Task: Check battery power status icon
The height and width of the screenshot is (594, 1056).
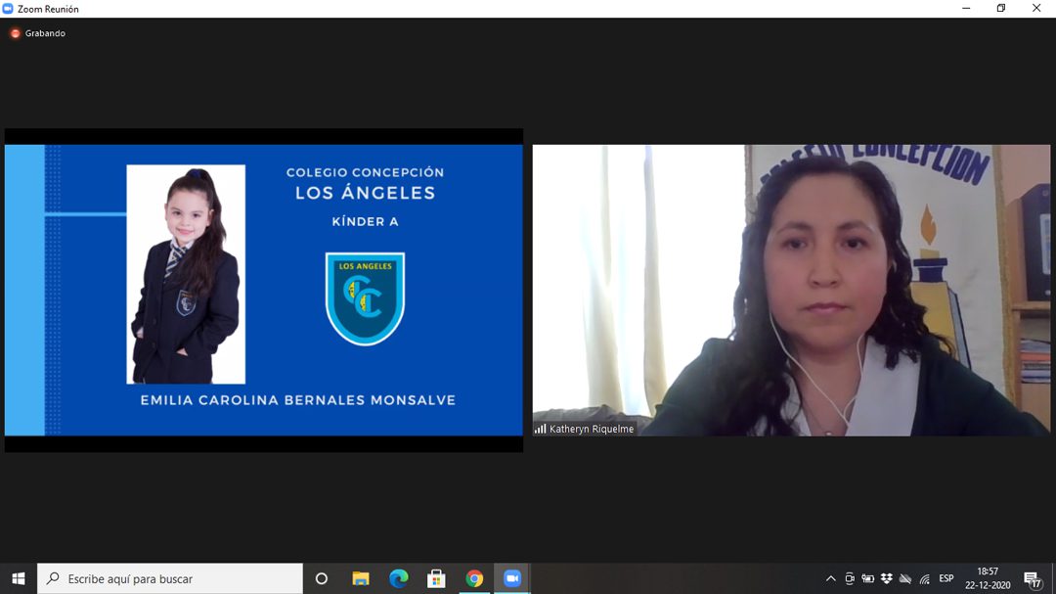Action: (x=867, y=578)
